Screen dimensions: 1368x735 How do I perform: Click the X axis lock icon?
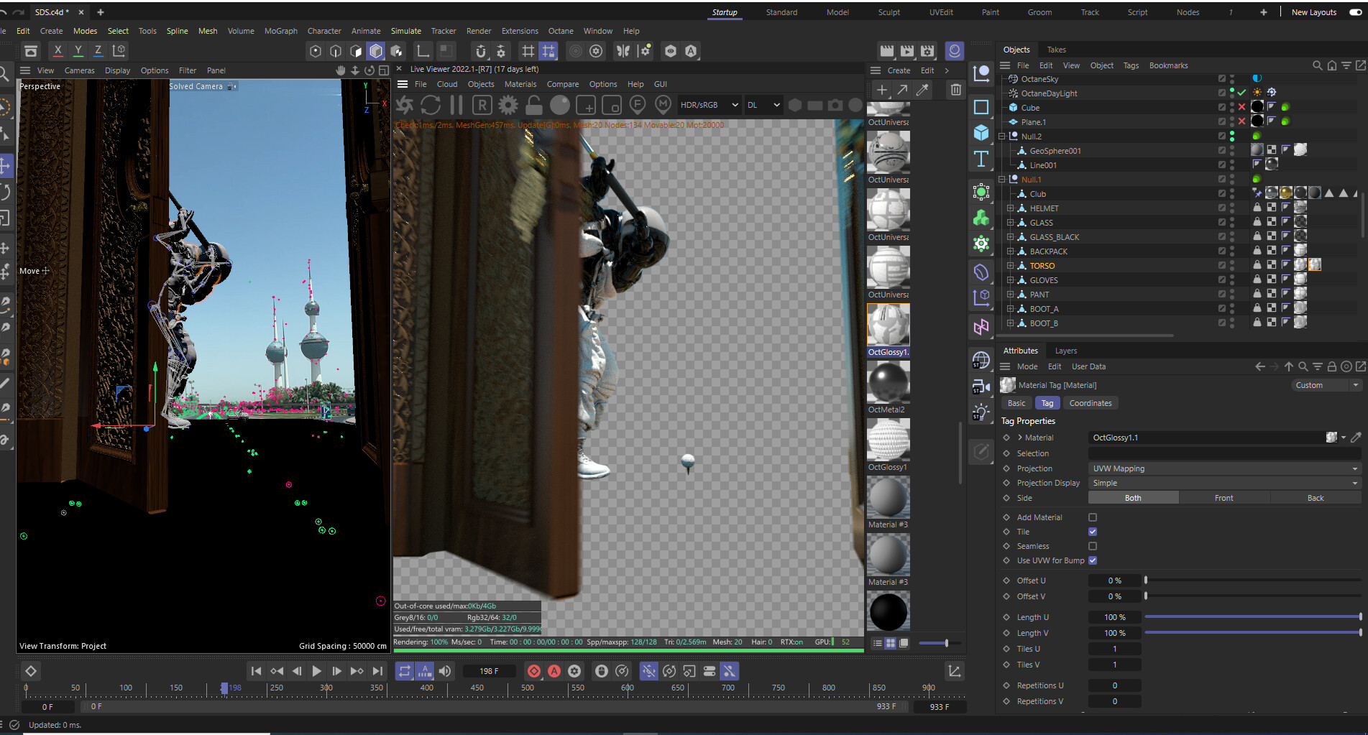pyautogui.click(x=58, y=51)
